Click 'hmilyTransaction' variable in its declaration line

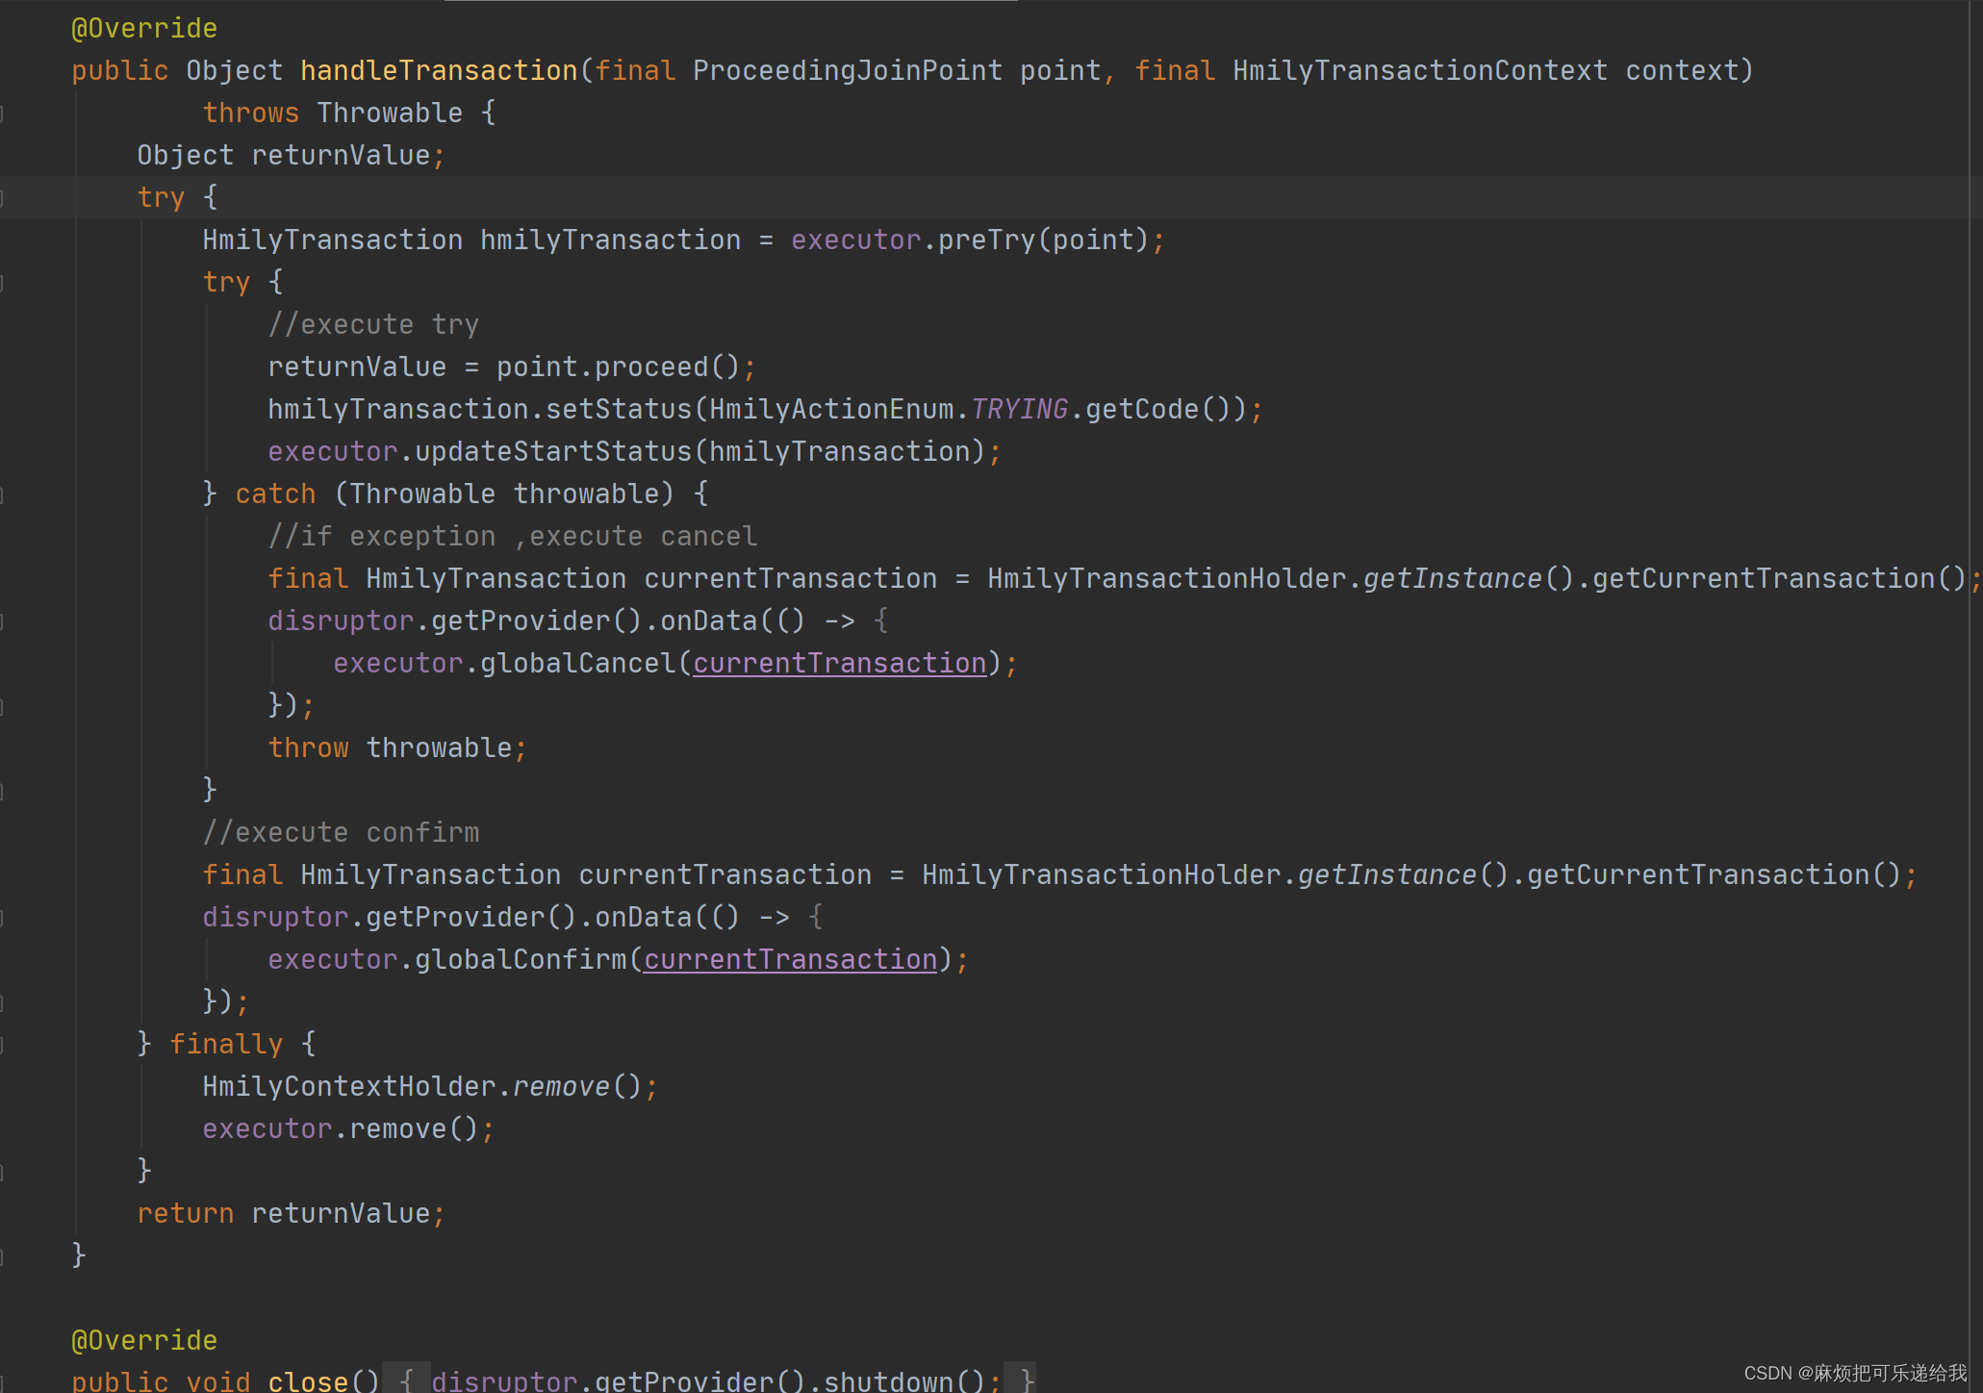[611, 240]
